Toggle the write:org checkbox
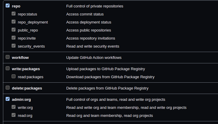Image resolution: width=218 pixels, height=124 pixels. tap(14, 107)
